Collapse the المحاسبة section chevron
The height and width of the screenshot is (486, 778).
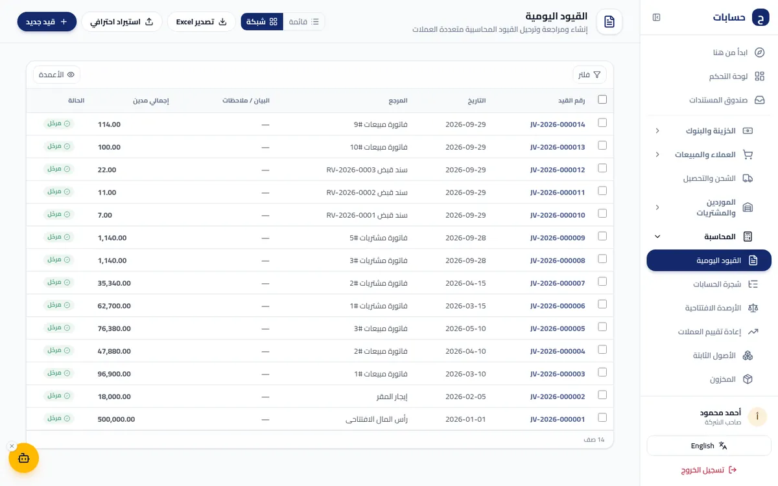click(x=657, y=237)
